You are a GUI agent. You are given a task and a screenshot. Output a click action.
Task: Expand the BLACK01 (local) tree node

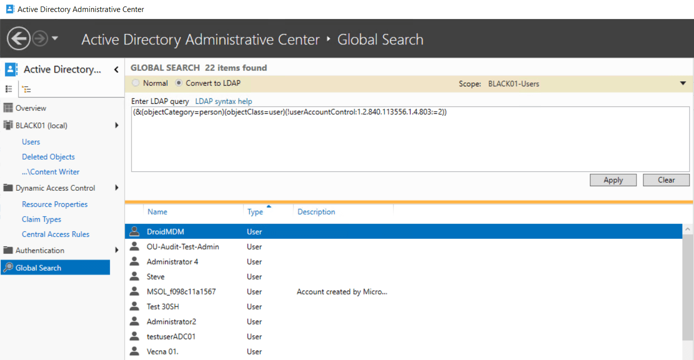116,125
